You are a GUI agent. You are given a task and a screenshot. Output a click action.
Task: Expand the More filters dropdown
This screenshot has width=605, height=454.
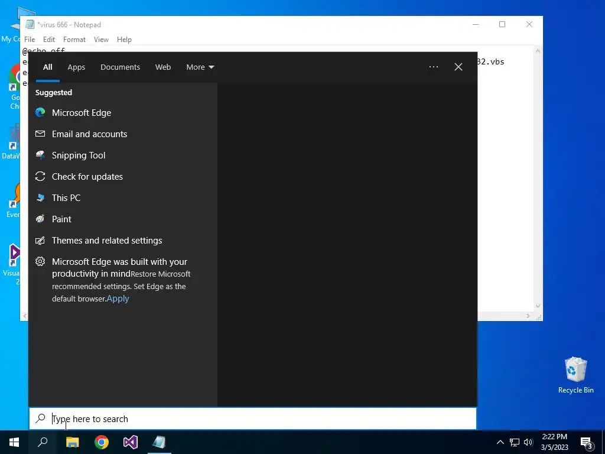point(200,67)
